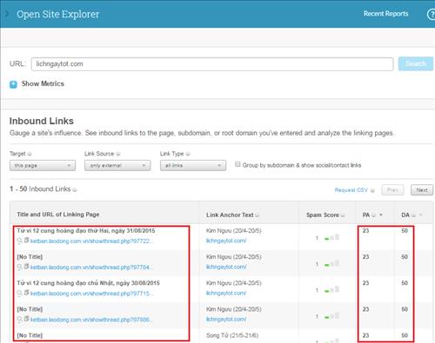The width and height of the screenshot is (435, 343).
Task: Click spam score bar in first table row
Action: point(331,238)
